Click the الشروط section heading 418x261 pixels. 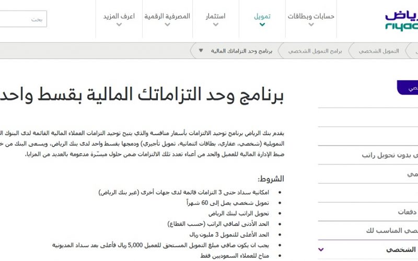[271, 179]
